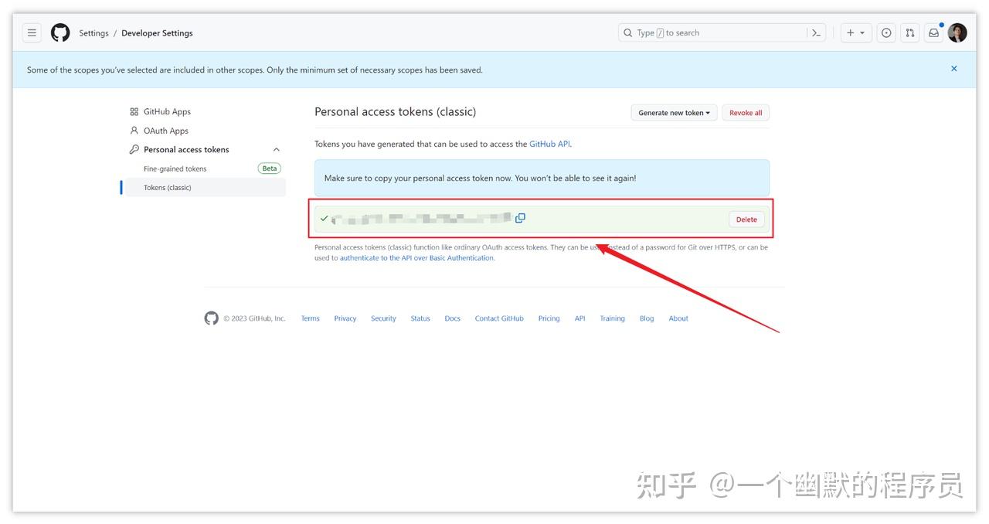The image size is (989, 524).
Task: Open OAuth Apps settings
Action: coord(165,130)
